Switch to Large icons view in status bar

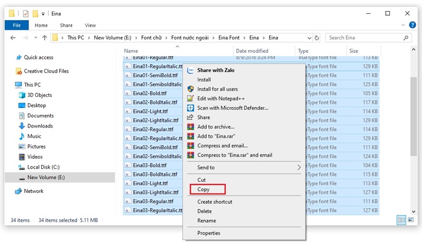pyautogui.click(x=411, y=220)
